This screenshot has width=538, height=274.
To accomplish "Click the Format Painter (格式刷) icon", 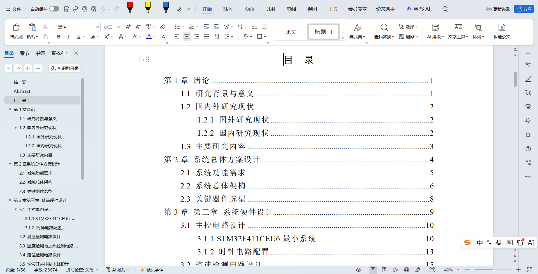I will (x=16, y=27).
